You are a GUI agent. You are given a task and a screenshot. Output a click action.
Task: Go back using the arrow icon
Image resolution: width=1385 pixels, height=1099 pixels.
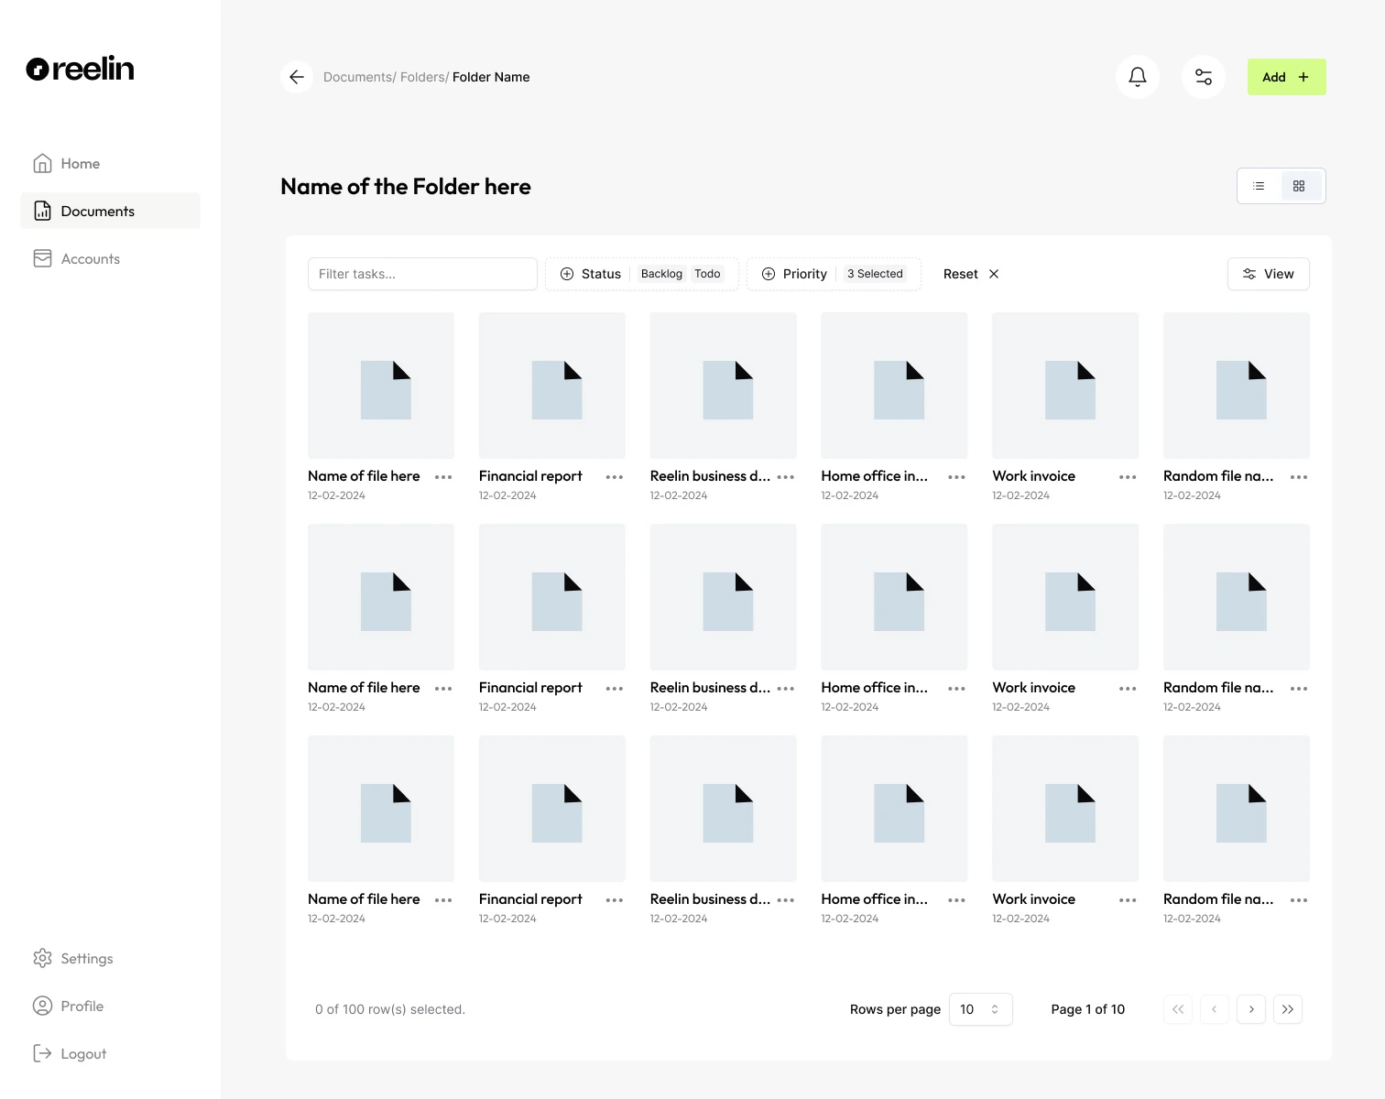[297, 77]
